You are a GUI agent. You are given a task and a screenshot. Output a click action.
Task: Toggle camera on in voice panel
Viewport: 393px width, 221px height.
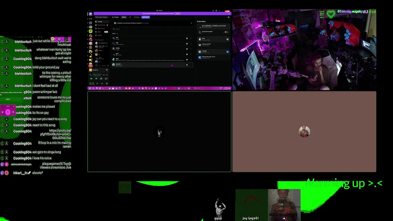click(91, 79)
